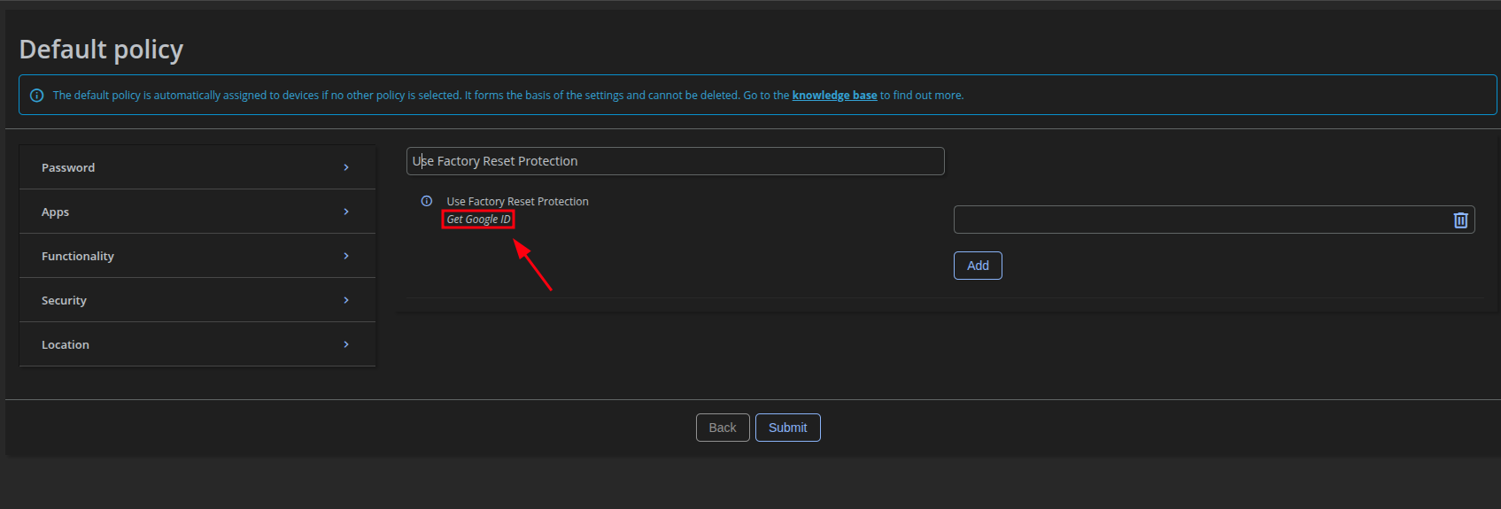Viewport: 1501px width, 509px height.
Task: Click the info icon in the blue banner
Action: (x=36, y=96)
